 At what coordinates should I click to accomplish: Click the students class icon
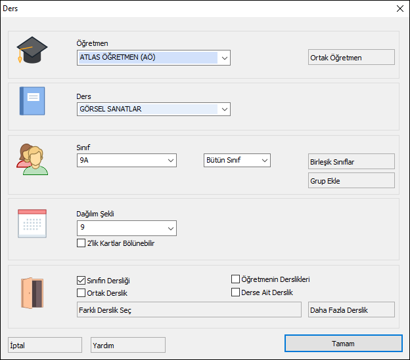[x=32, y=159]
